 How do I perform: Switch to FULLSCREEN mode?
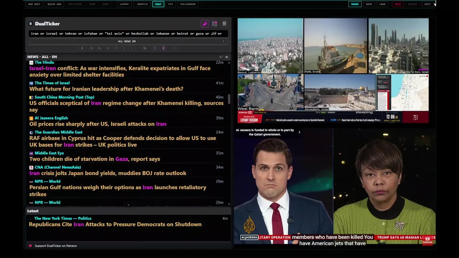click(188, 4)
